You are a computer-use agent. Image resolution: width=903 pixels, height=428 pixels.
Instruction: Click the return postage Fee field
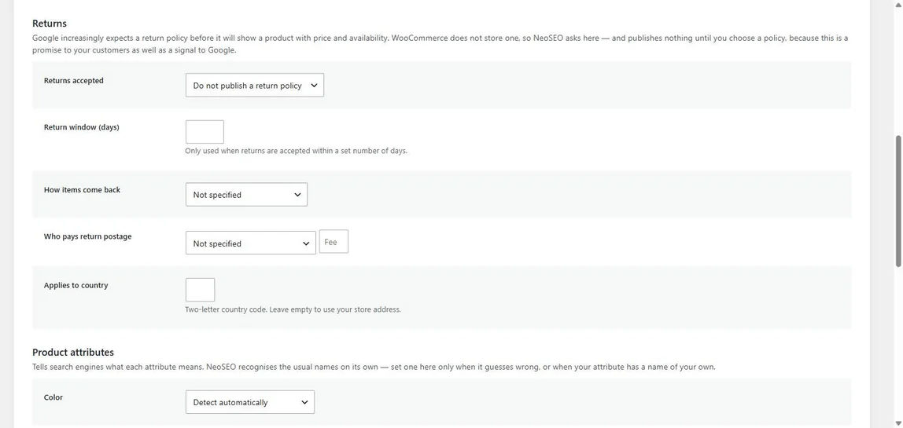tap(334, 242)
